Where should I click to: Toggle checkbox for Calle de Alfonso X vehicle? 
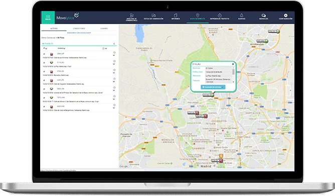click(x=44, y=97)
